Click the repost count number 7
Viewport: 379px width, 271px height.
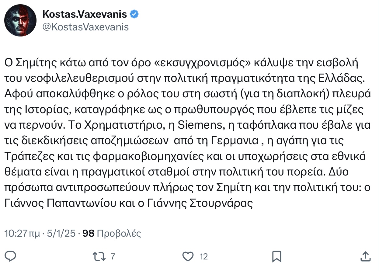(113, 256)
